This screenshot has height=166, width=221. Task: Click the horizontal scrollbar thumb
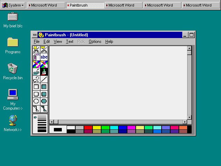[x=56, y=122]
